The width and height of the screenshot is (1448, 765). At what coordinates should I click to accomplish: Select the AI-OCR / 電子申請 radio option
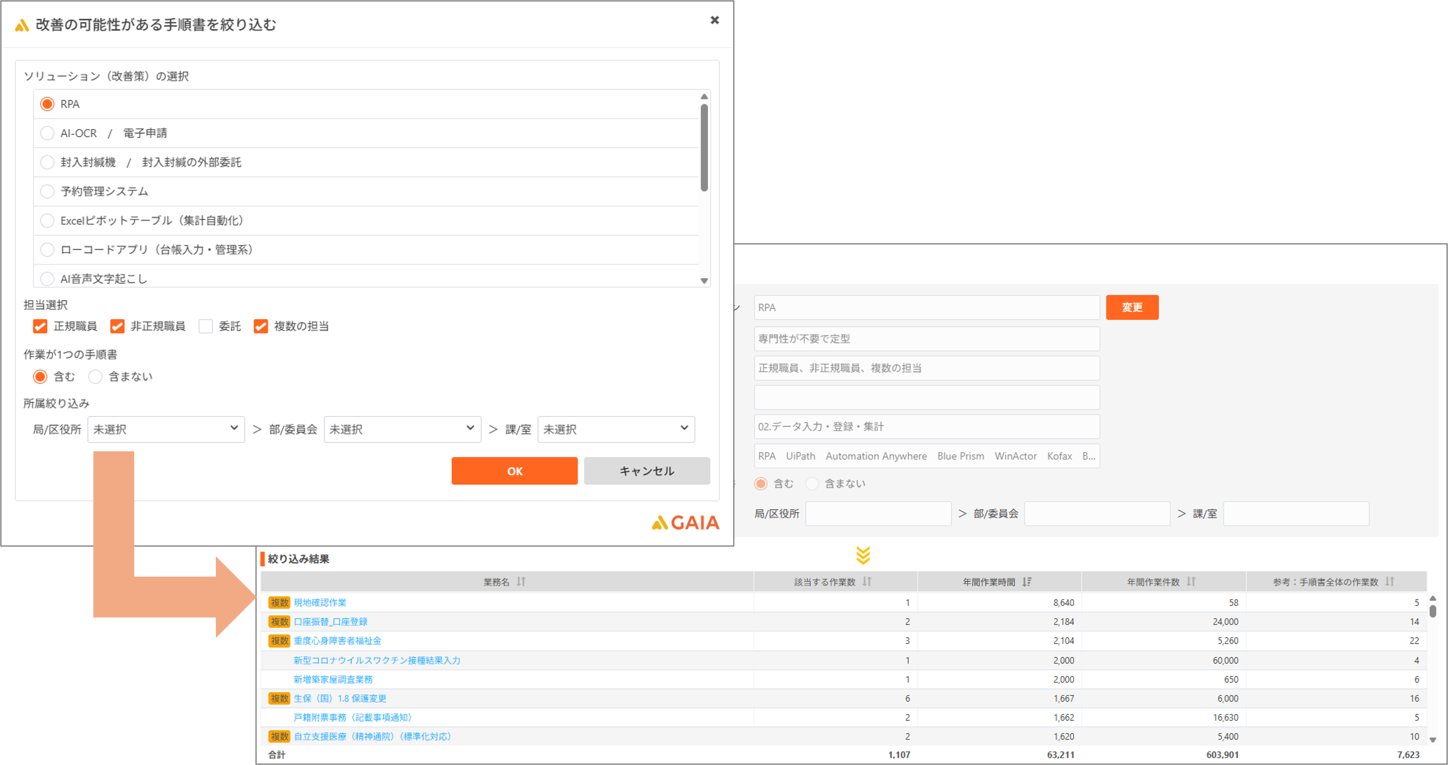pos(47,133)
